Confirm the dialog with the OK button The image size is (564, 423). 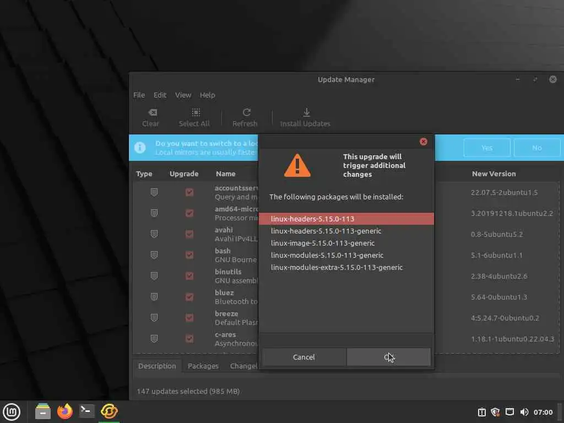[388, 357]
